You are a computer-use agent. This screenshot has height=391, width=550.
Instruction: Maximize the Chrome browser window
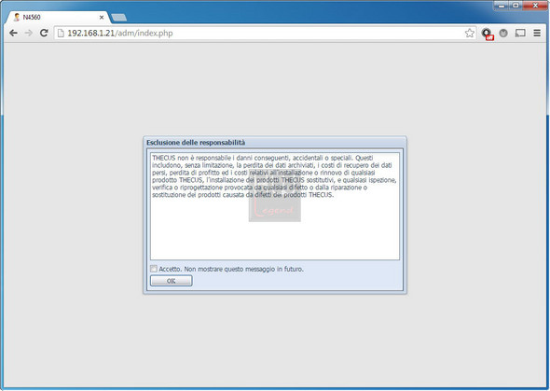point(516,6)
